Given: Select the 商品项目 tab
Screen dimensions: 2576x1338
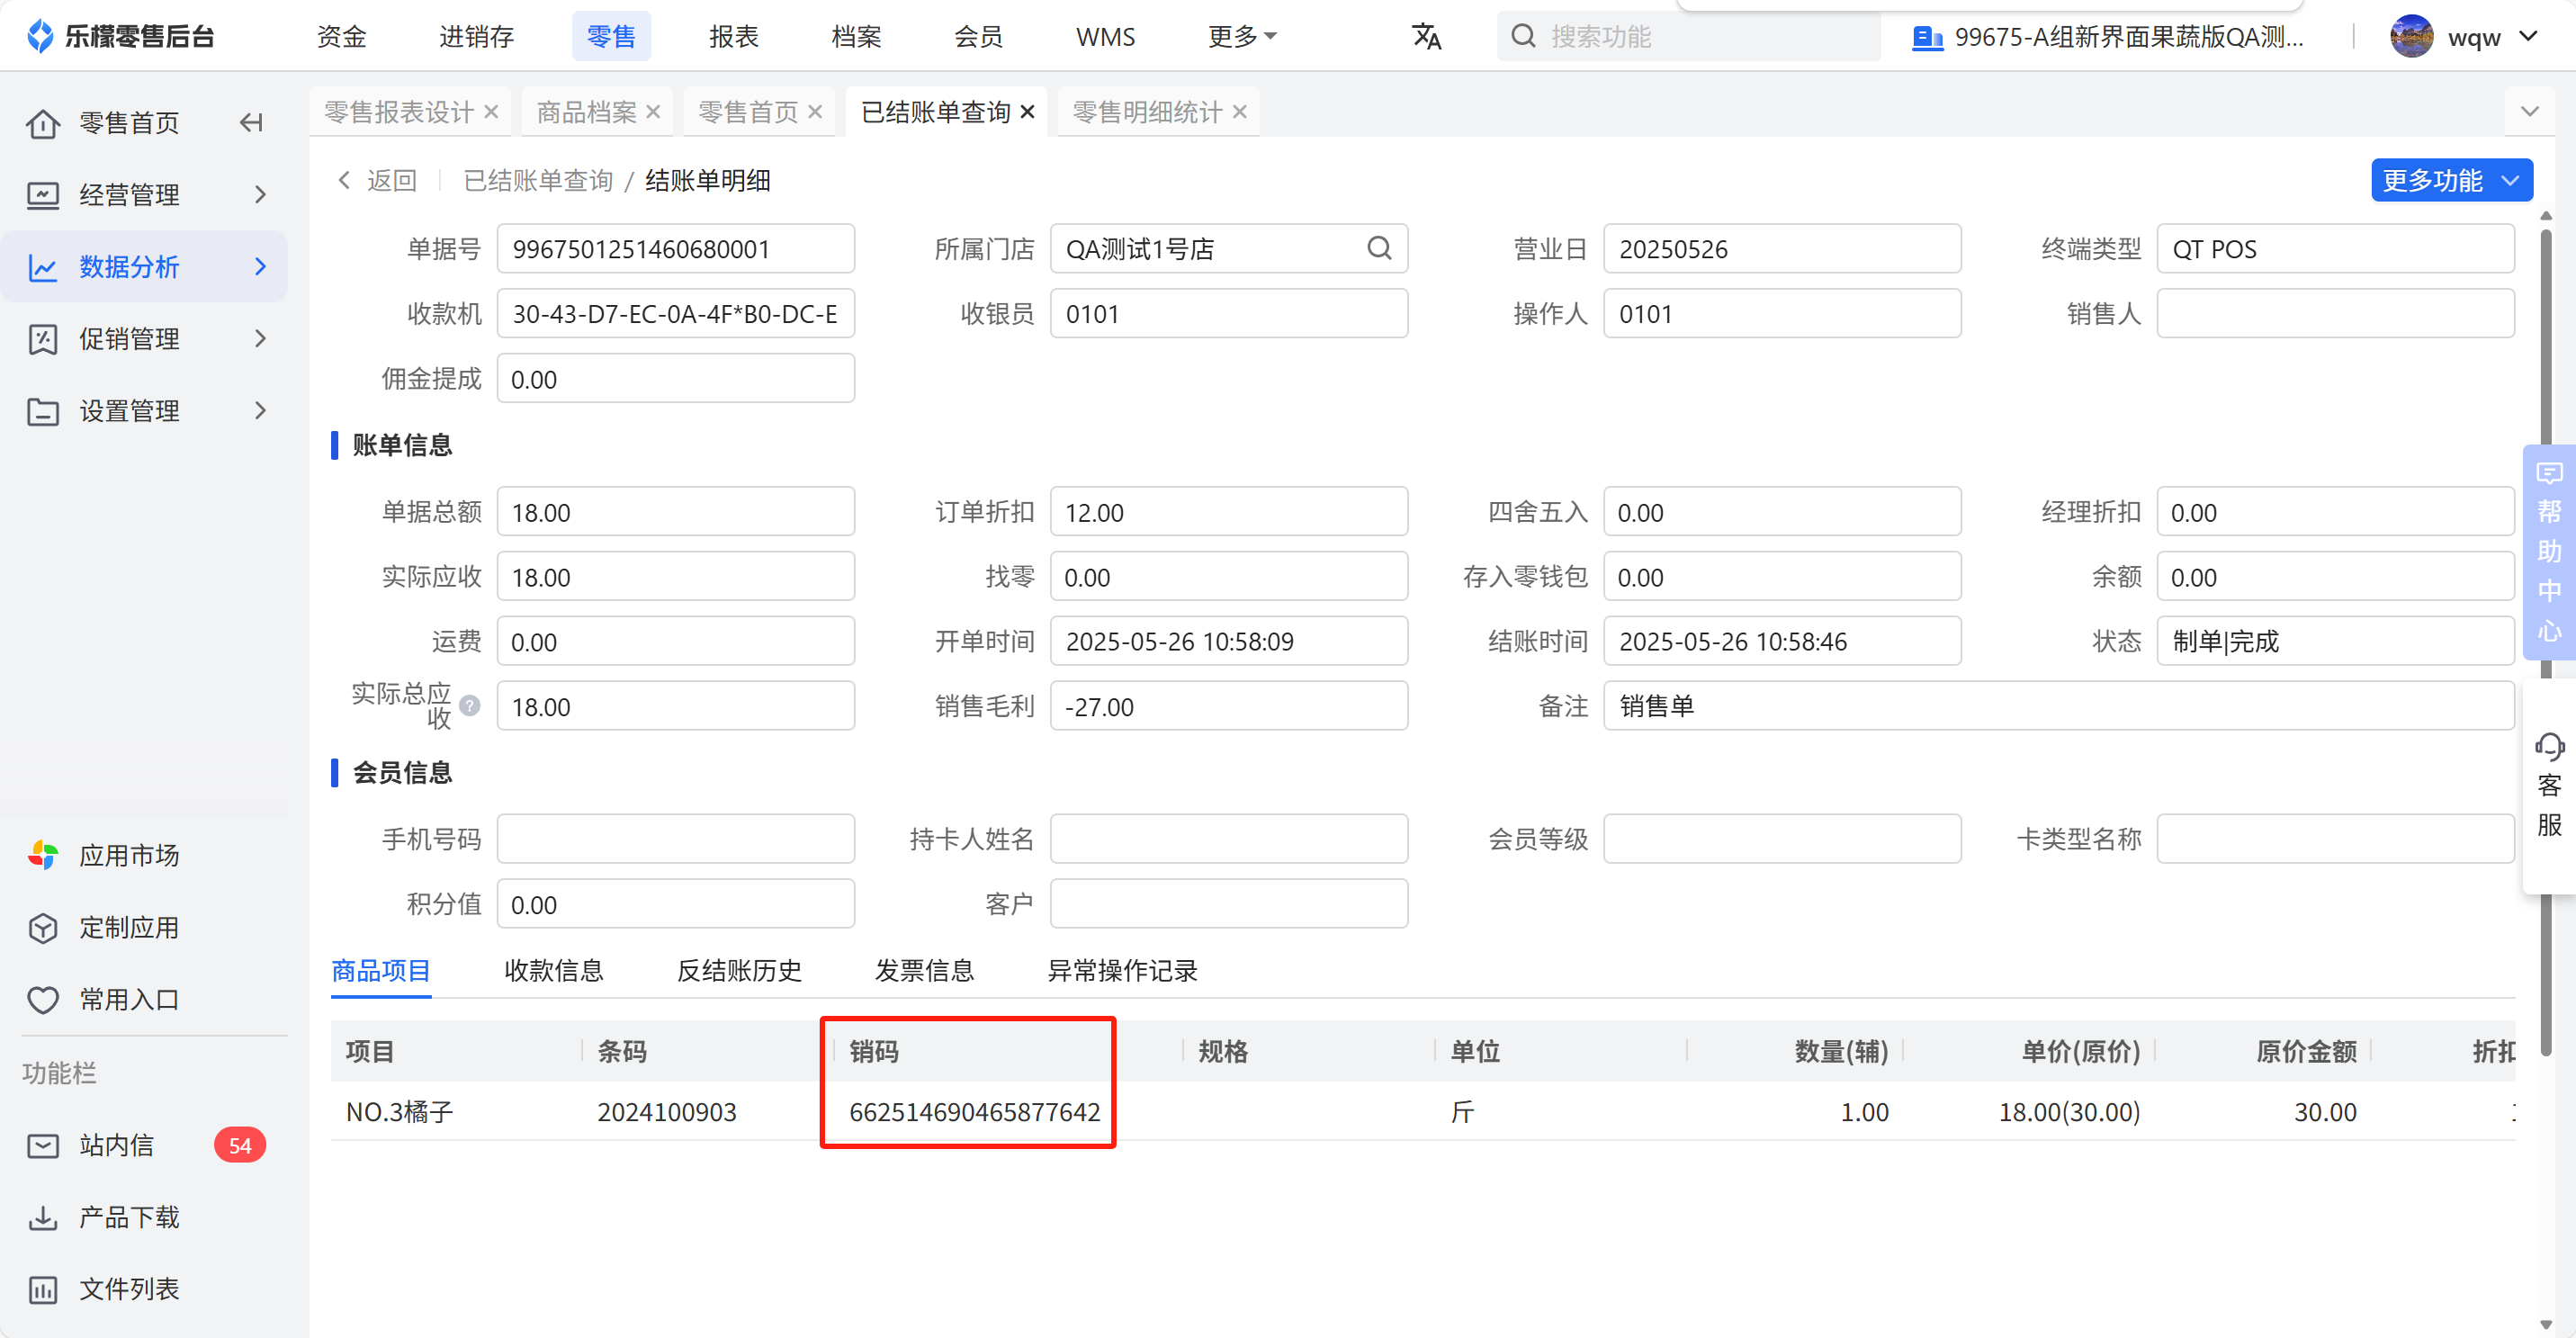Looking at the screenshot, I should pos(381,970).
